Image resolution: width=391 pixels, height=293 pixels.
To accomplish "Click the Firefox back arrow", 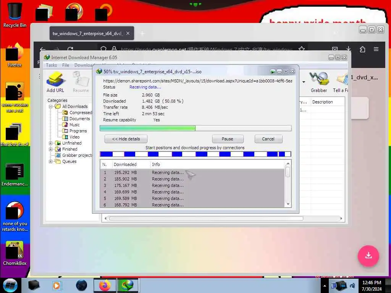I will pos(43,49).
